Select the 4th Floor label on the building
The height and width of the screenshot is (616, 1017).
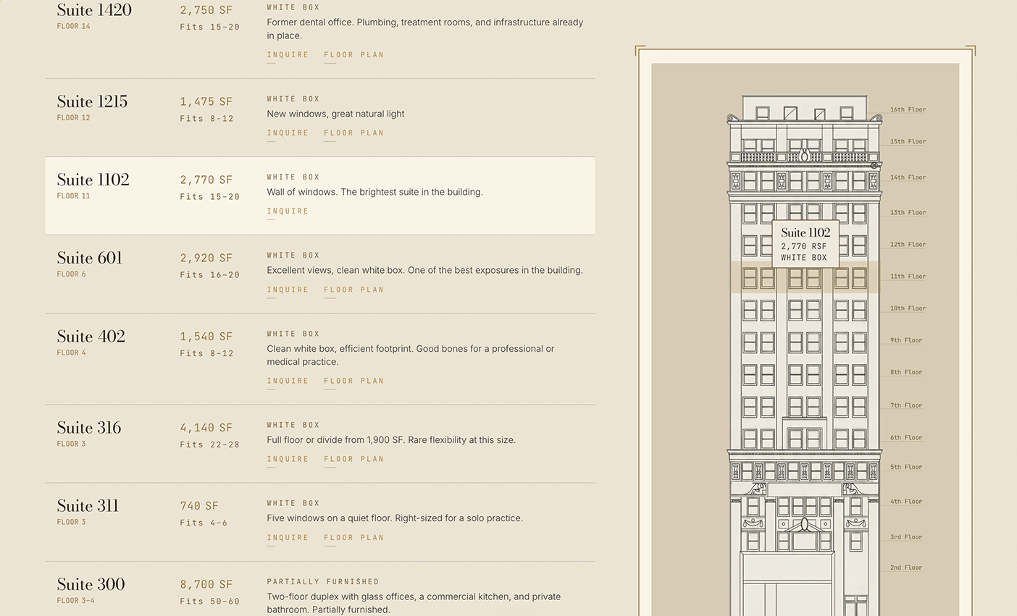[x=906, y=502]
